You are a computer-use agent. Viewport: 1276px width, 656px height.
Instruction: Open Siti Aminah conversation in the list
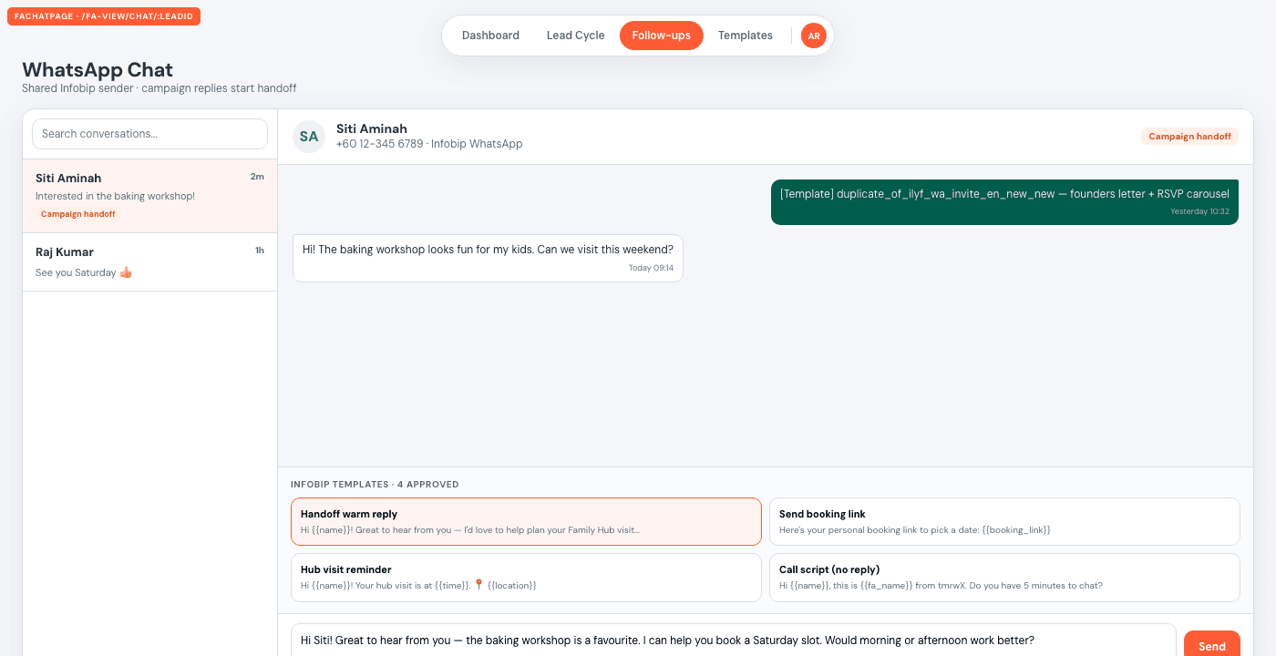pos(149,196)
